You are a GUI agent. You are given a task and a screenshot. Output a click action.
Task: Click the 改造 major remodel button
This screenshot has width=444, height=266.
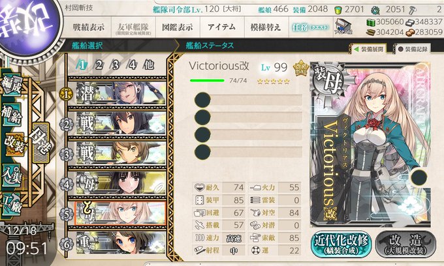point(405,244)
